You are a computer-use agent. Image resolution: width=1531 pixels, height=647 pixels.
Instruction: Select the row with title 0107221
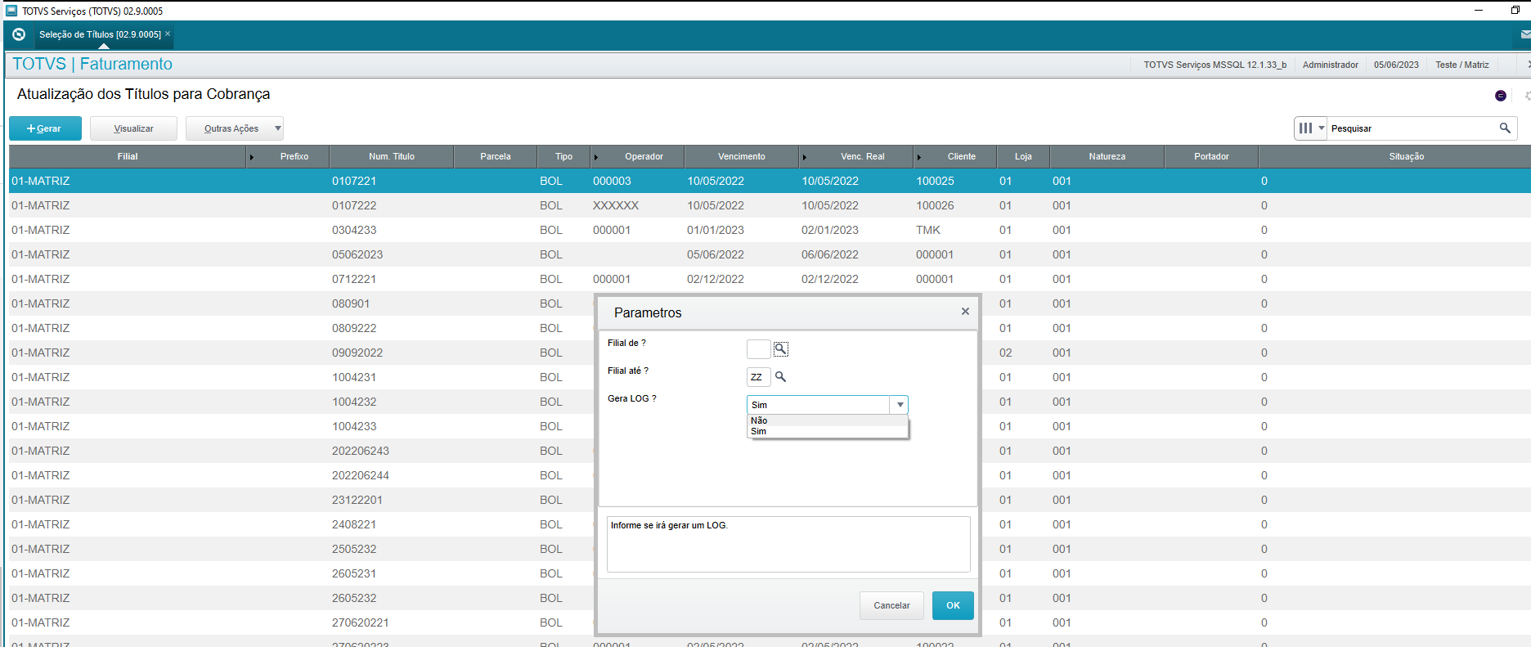tap(769, 181)
